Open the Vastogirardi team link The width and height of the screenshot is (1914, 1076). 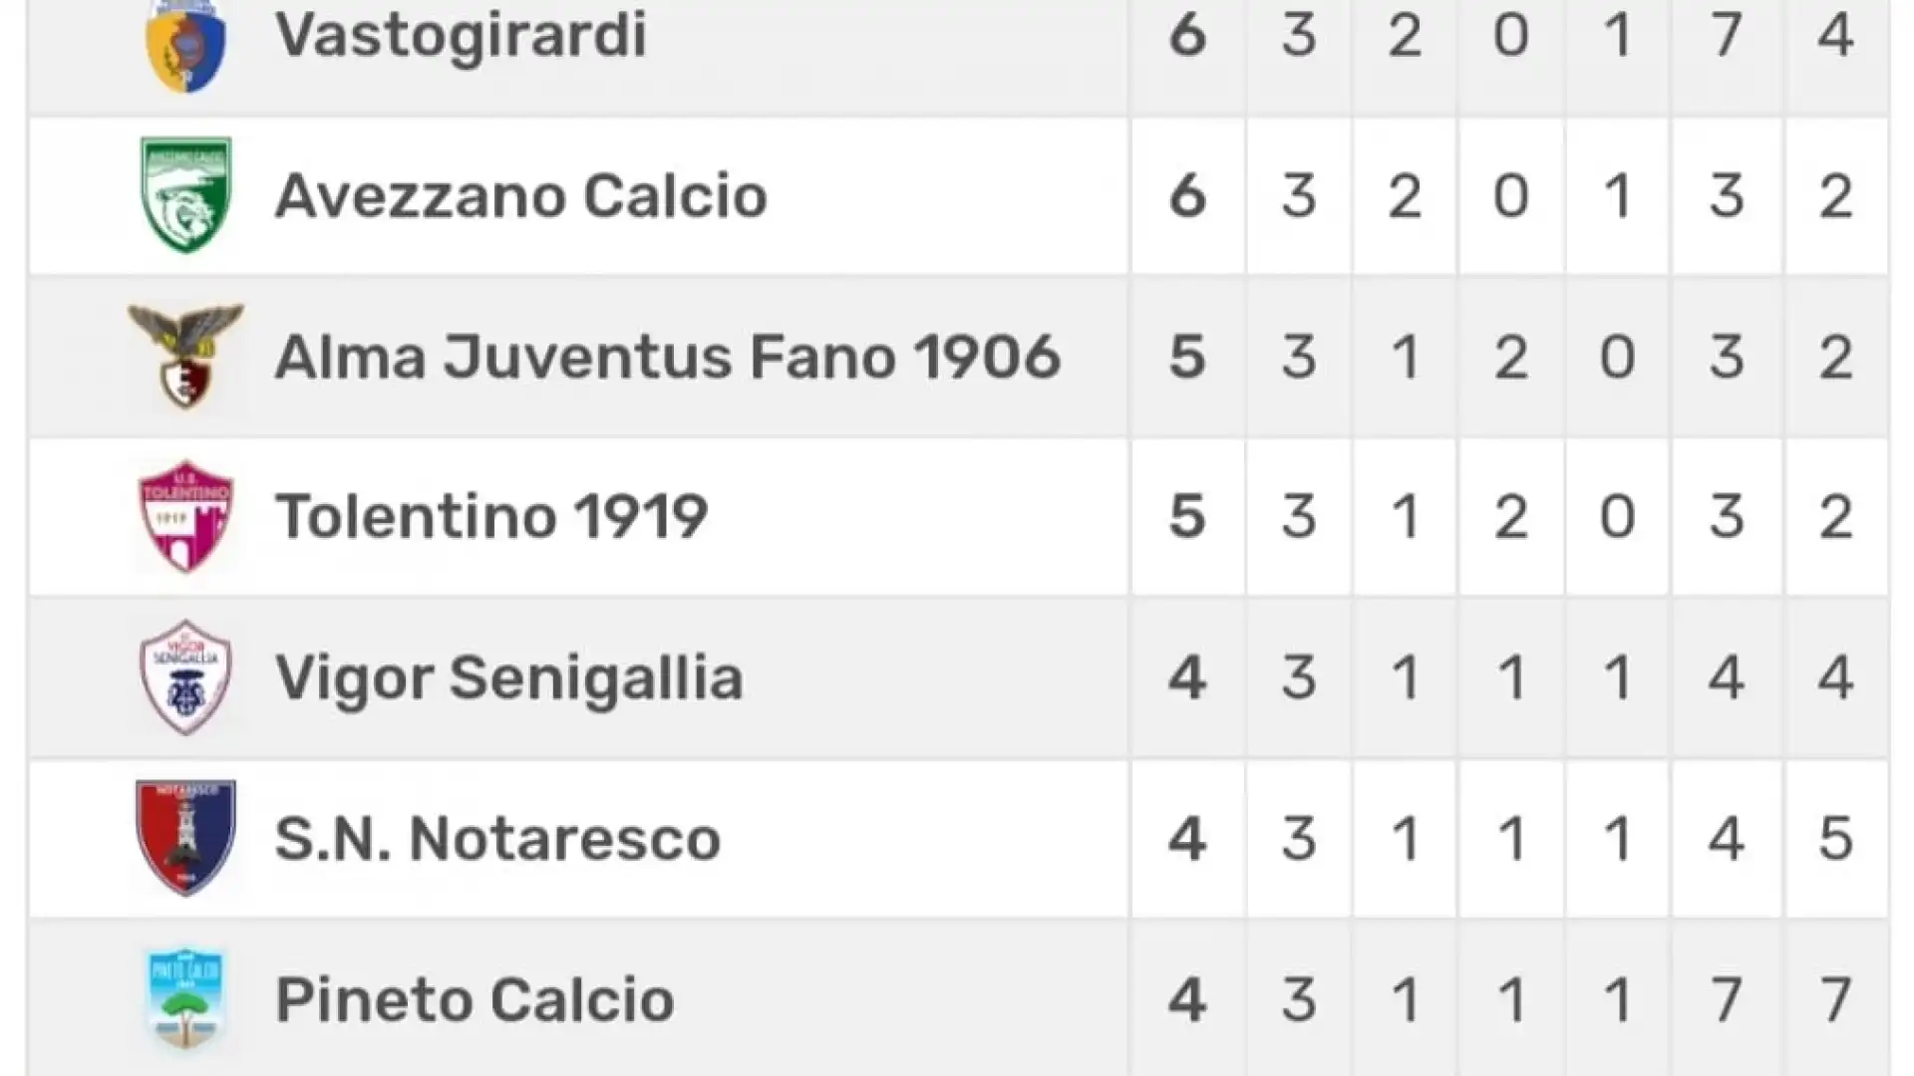tap(462, 35)
